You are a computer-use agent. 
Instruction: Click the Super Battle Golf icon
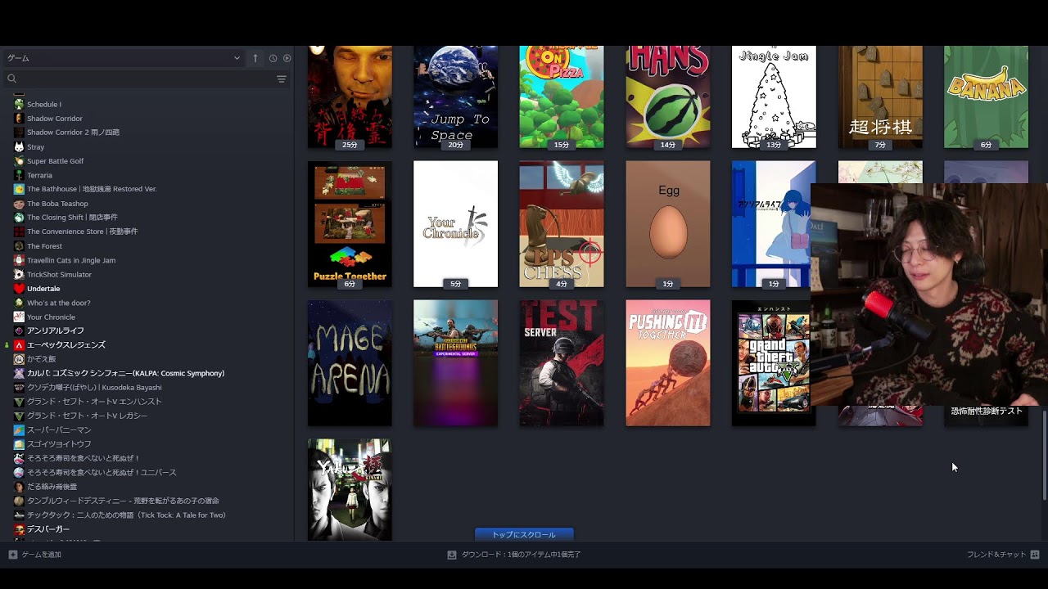tap(19, 161)
